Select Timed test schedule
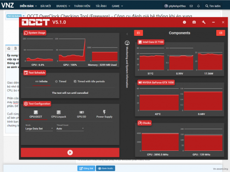 (x=61, y=81)
